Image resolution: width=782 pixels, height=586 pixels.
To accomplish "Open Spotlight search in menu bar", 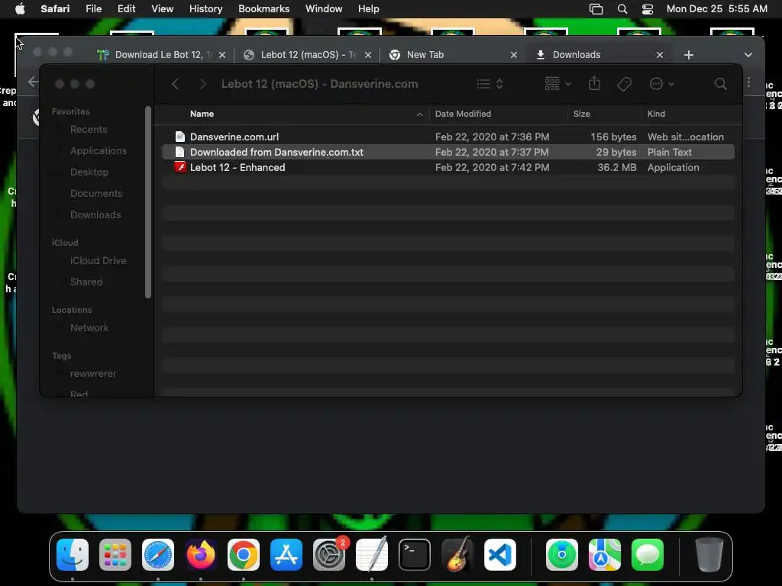I will (x=622, y=8).
